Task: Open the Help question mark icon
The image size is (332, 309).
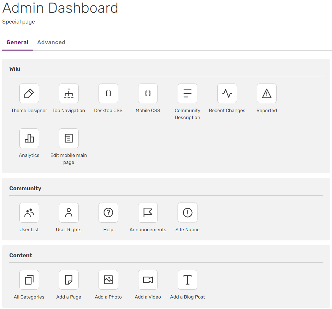Action: click(108, 212)
